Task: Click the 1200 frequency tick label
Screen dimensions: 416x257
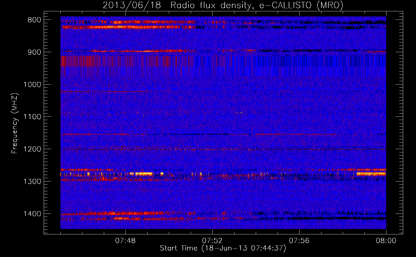Action: 32,149
